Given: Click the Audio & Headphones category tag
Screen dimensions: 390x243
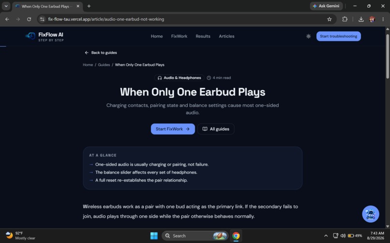Looking at the screenshot, I should tap(179, 78).
